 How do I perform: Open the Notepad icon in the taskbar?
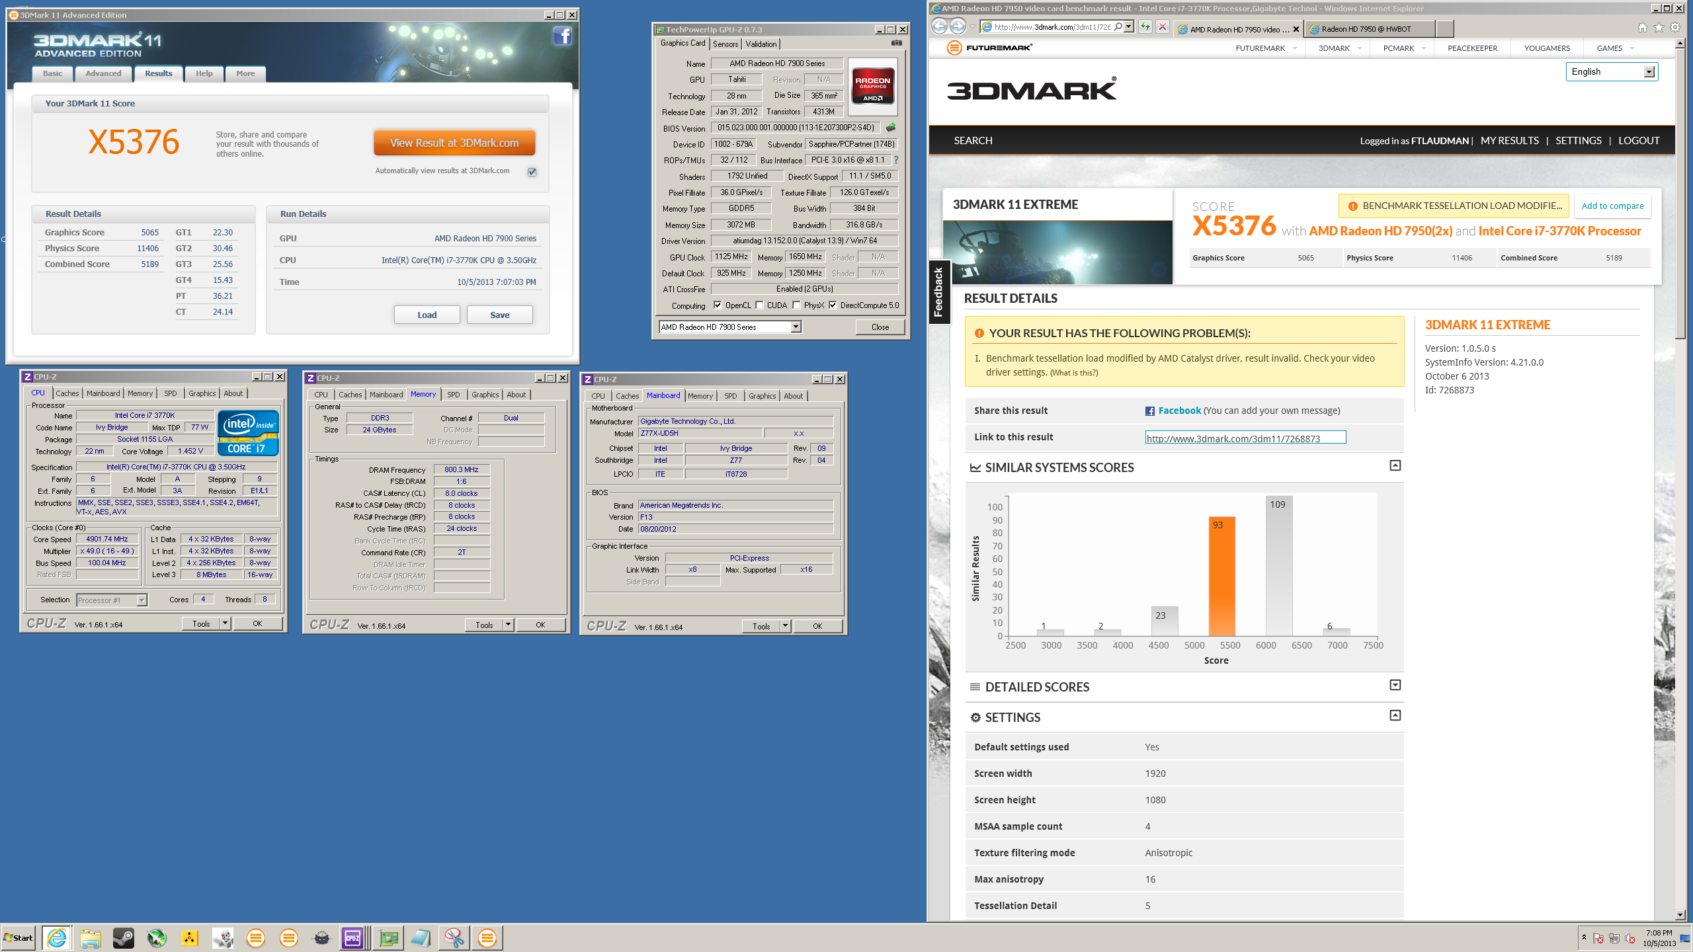tap(421, 937)
